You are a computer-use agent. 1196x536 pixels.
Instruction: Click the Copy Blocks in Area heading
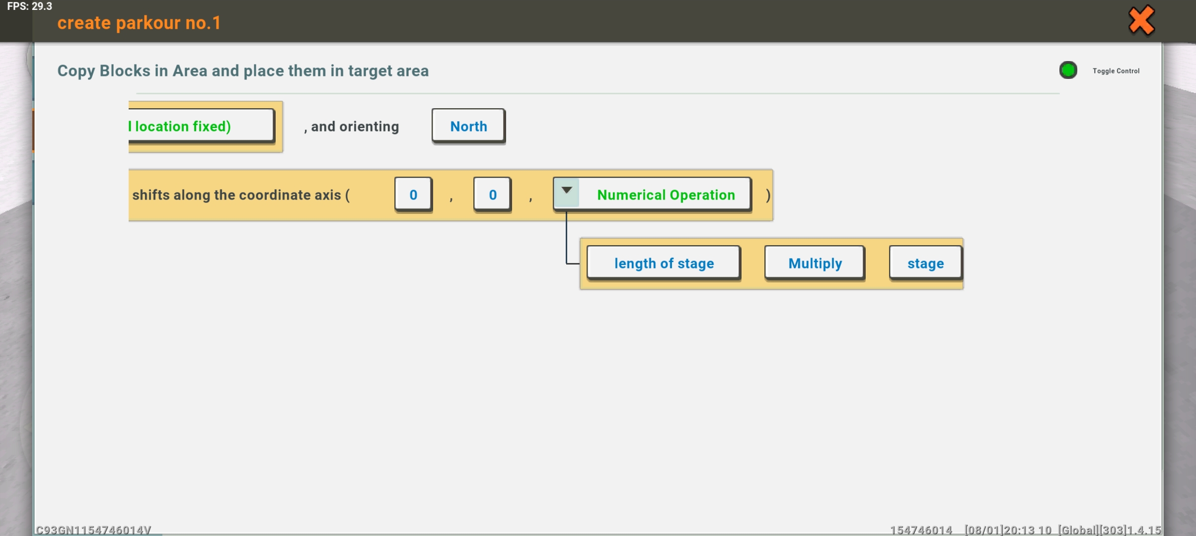point(243,70)
